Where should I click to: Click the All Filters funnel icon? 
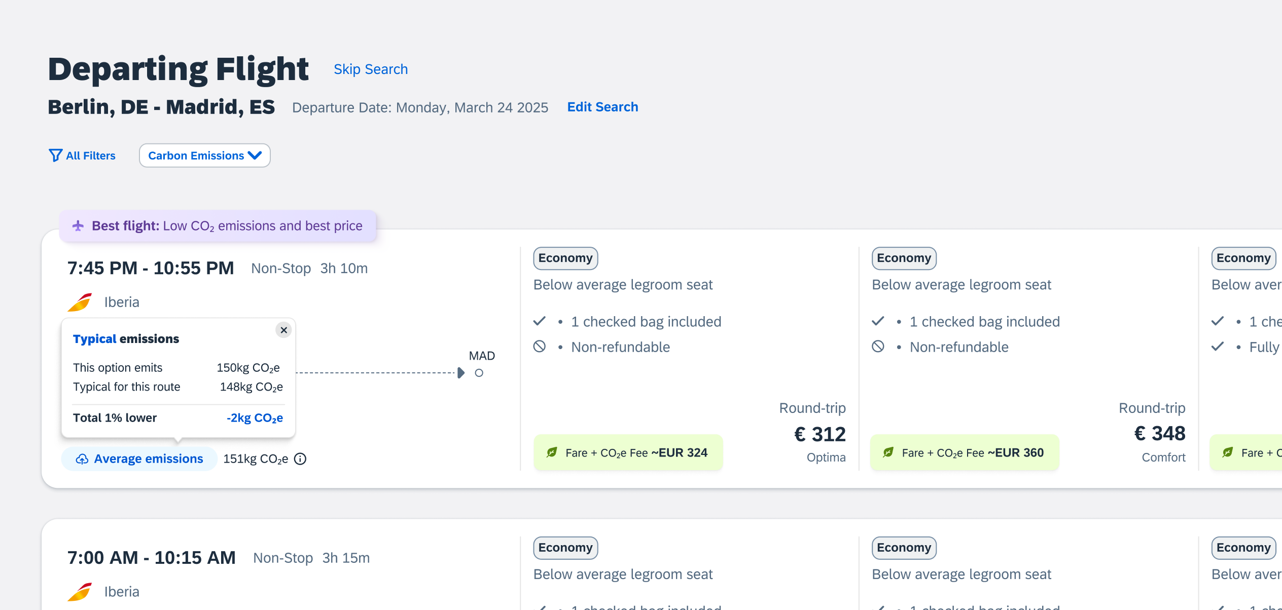55,156
